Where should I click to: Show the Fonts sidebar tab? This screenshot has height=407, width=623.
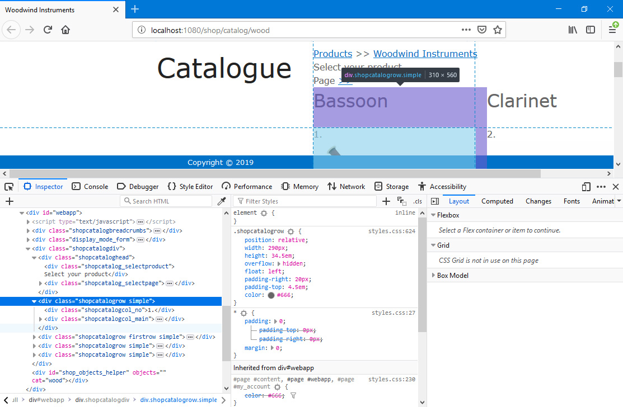click(x=572, y=201)
